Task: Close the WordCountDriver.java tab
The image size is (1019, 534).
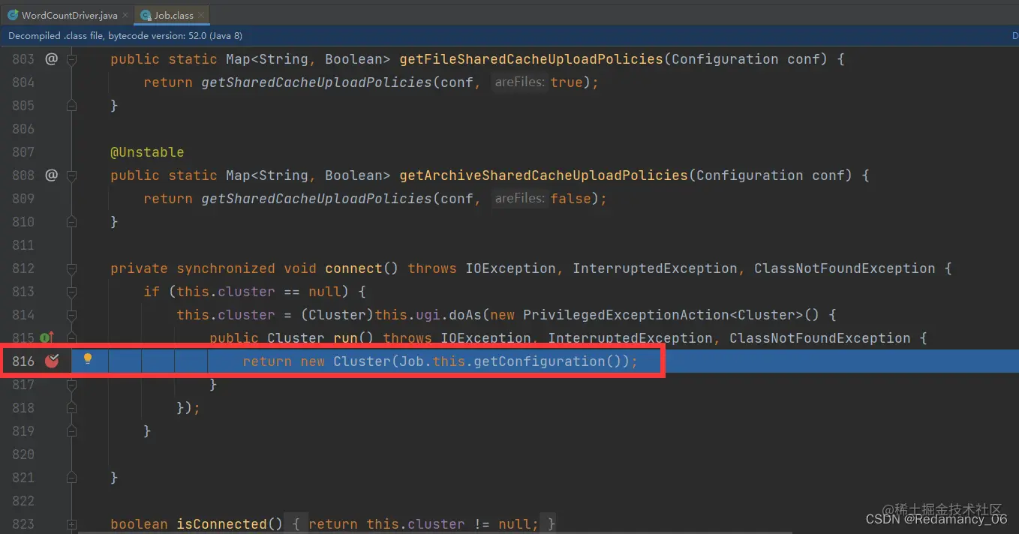Action: tap(125, 15)
